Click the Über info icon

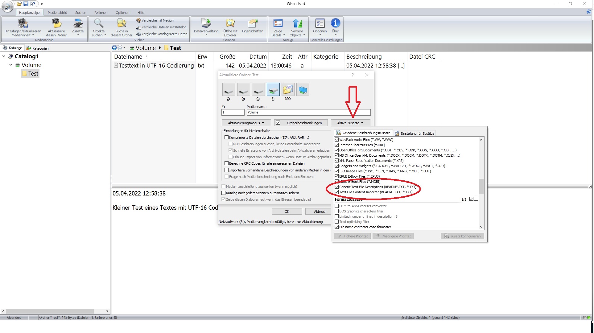[x=335, y=23]
